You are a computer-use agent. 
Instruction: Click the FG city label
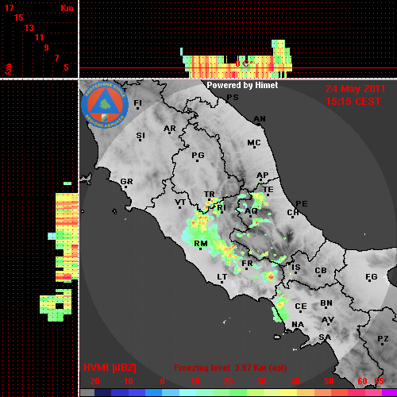pos(372,277)
